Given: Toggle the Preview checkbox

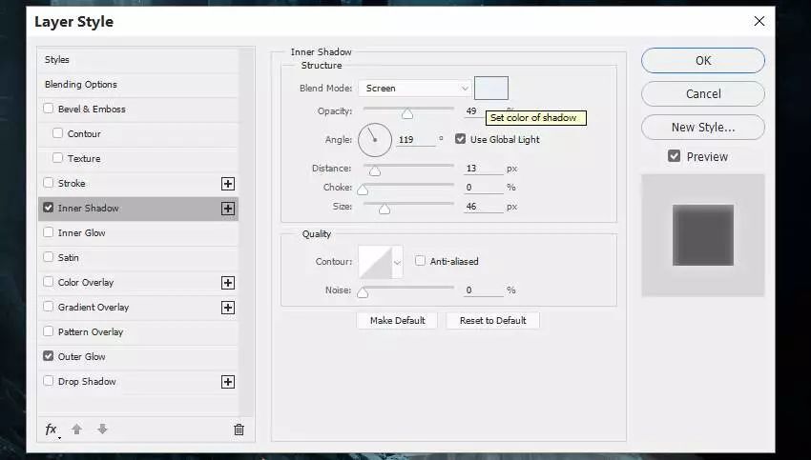Looking at the screenshot, I should pos(675,156).
